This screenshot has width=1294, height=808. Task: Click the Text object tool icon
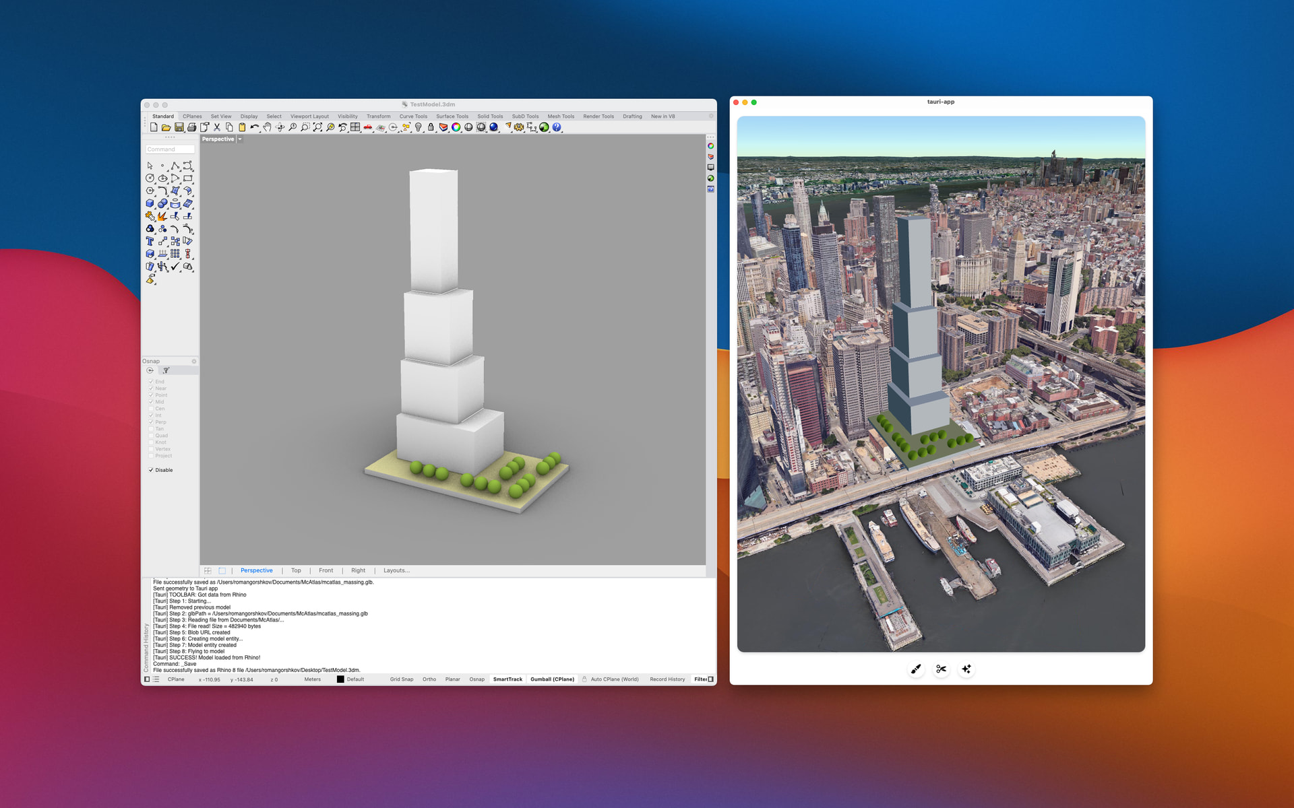tap(150, 241)
